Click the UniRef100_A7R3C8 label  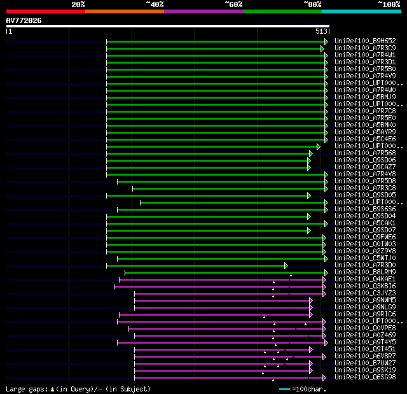(365, 188)
